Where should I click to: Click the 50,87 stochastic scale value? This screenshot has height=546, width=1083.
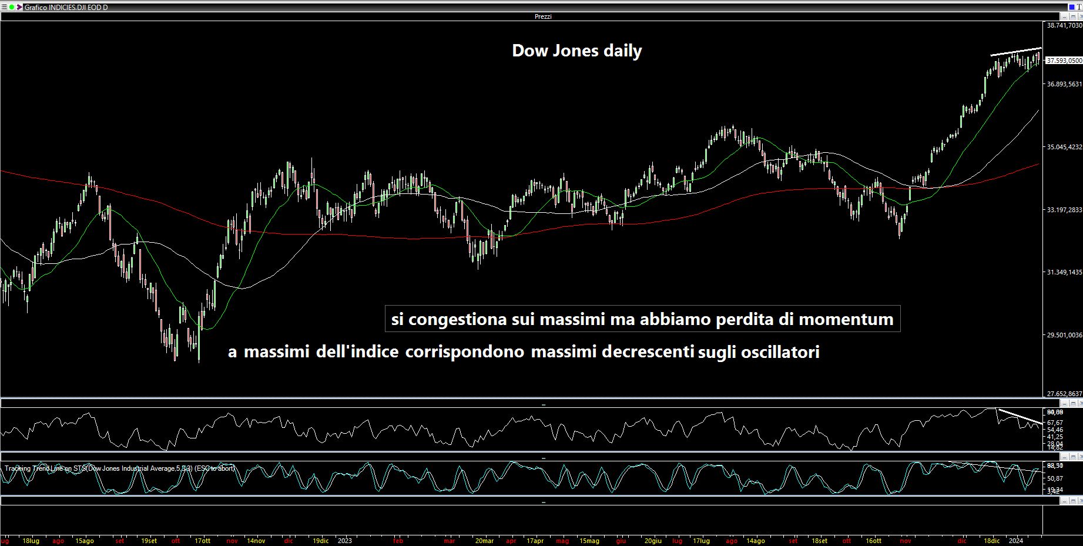(1055, 478)
